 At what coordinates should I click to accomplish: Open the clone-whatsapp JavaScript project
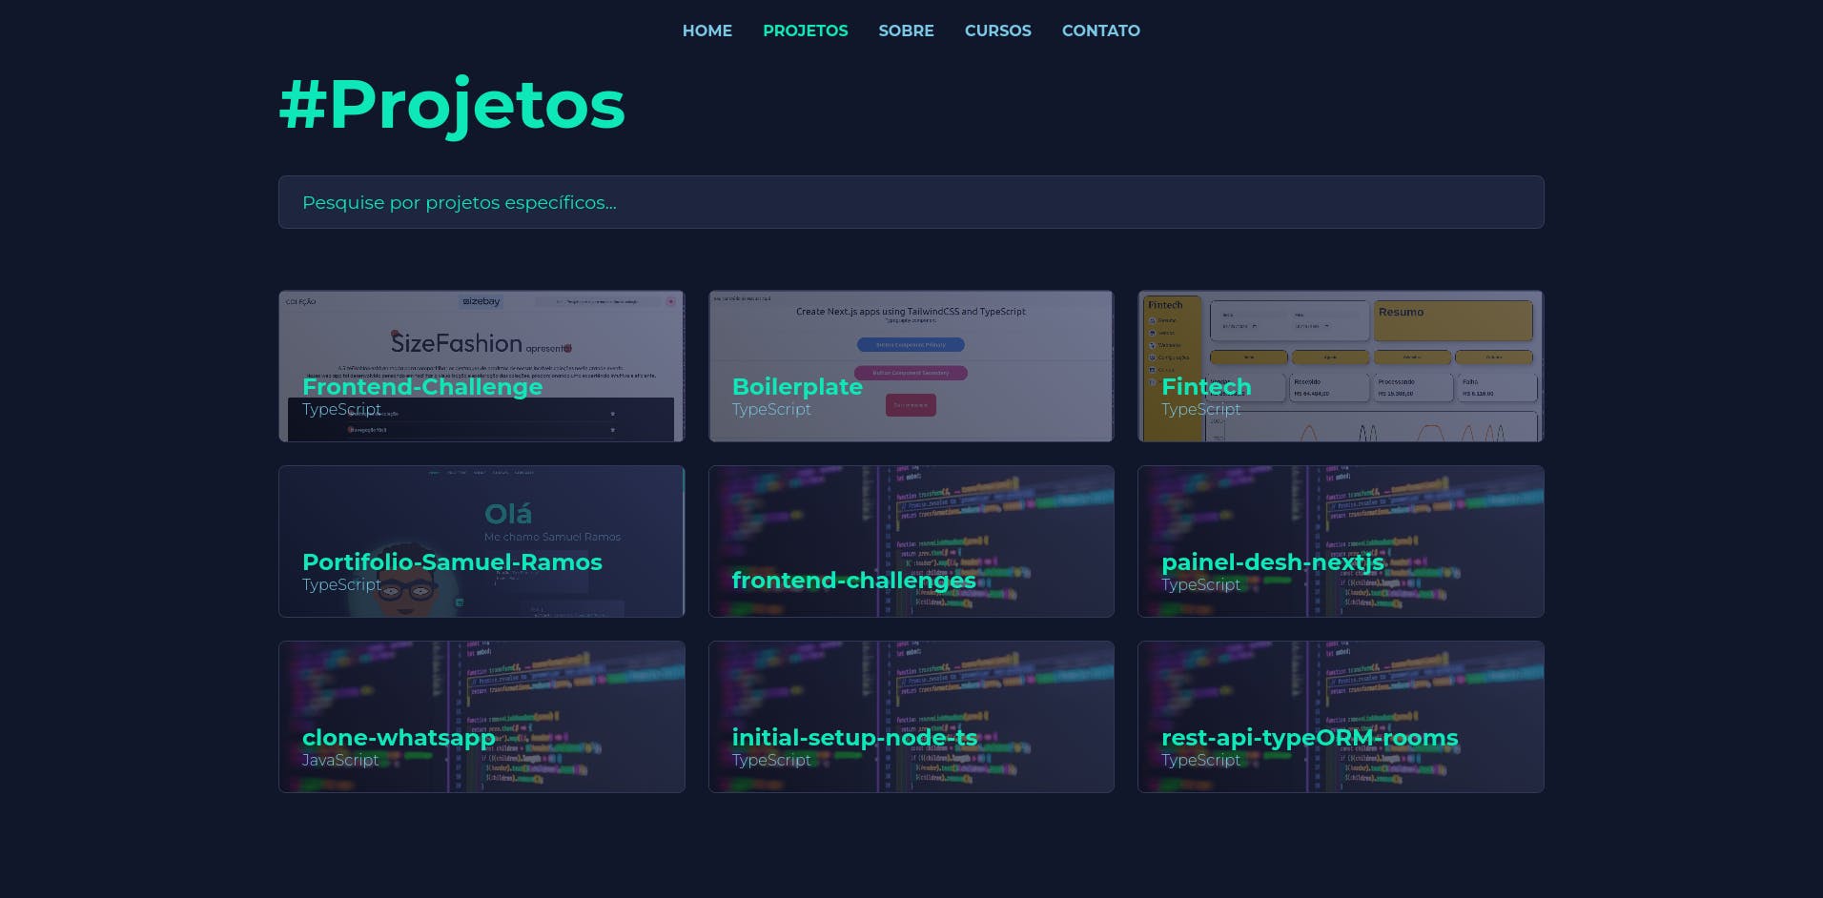(x=399, y=738)
